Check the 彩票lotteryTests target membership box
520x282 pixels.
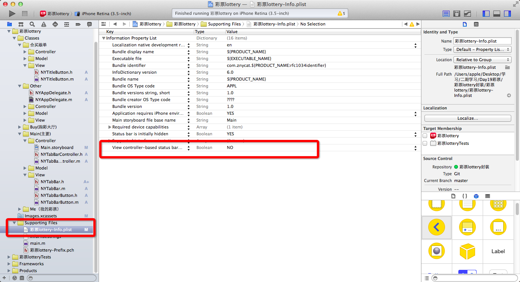tap(425, 143)
